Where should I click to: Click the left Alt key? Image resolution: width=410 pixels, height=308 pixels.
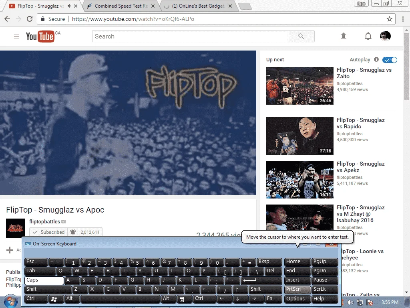pyautogui.click(x=72, y=299)
